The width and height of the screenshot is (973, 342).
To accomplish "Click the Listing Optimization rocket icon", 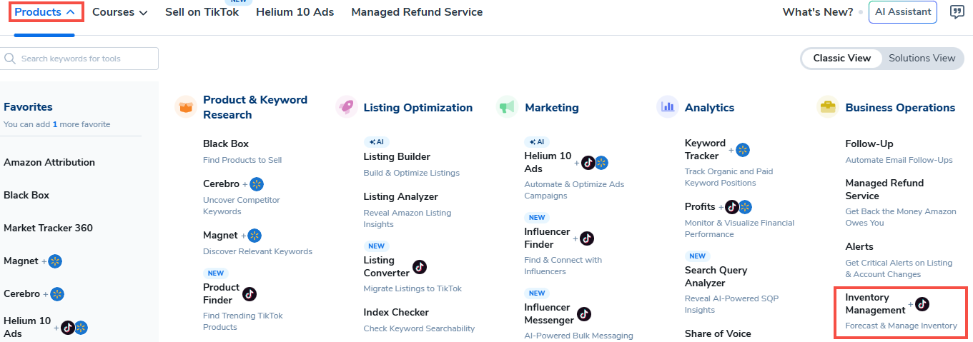I will click(346, 107).
